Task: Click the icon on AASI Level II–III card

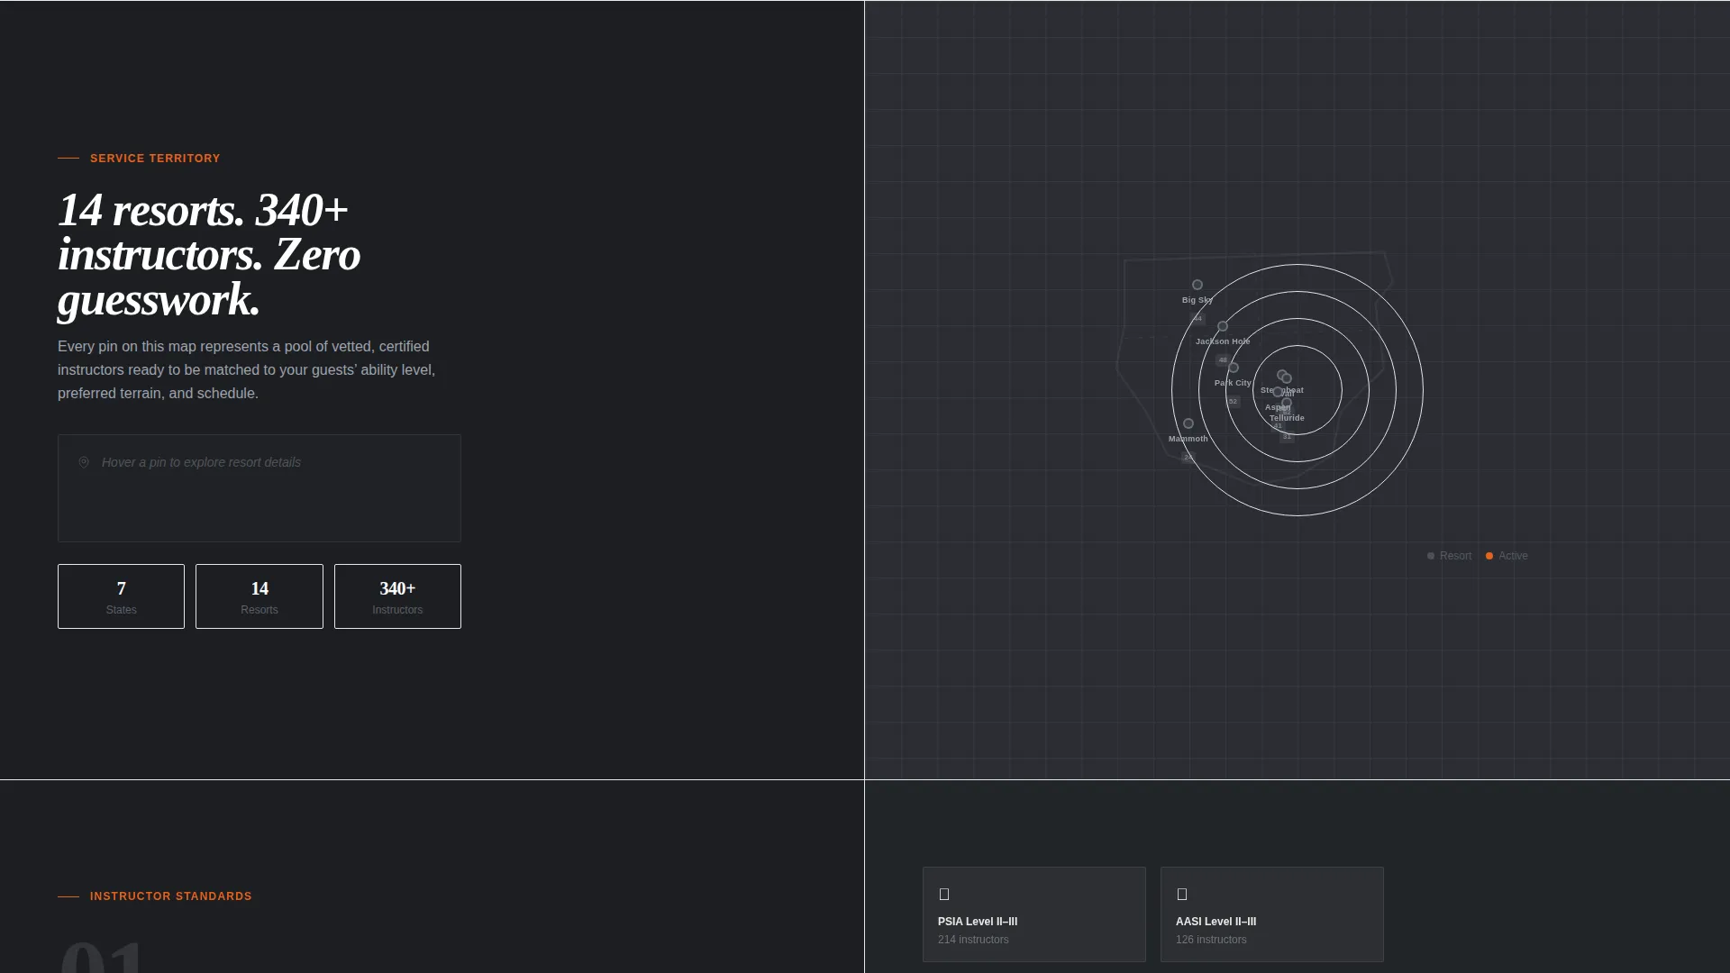Action: click(x=1182, y=895)
